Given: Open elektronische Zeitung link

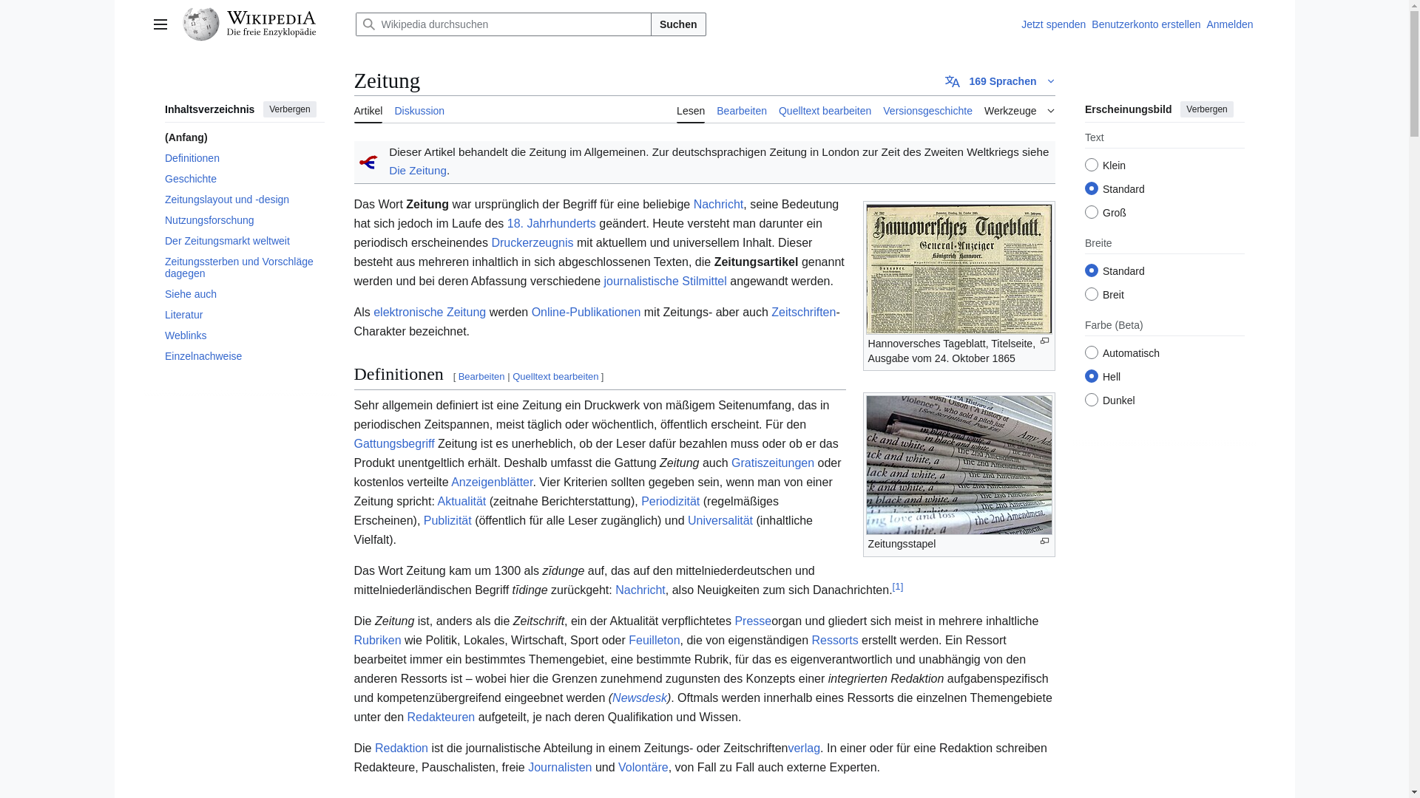Looking at the screenshot, I should click(x=430, y=313).
